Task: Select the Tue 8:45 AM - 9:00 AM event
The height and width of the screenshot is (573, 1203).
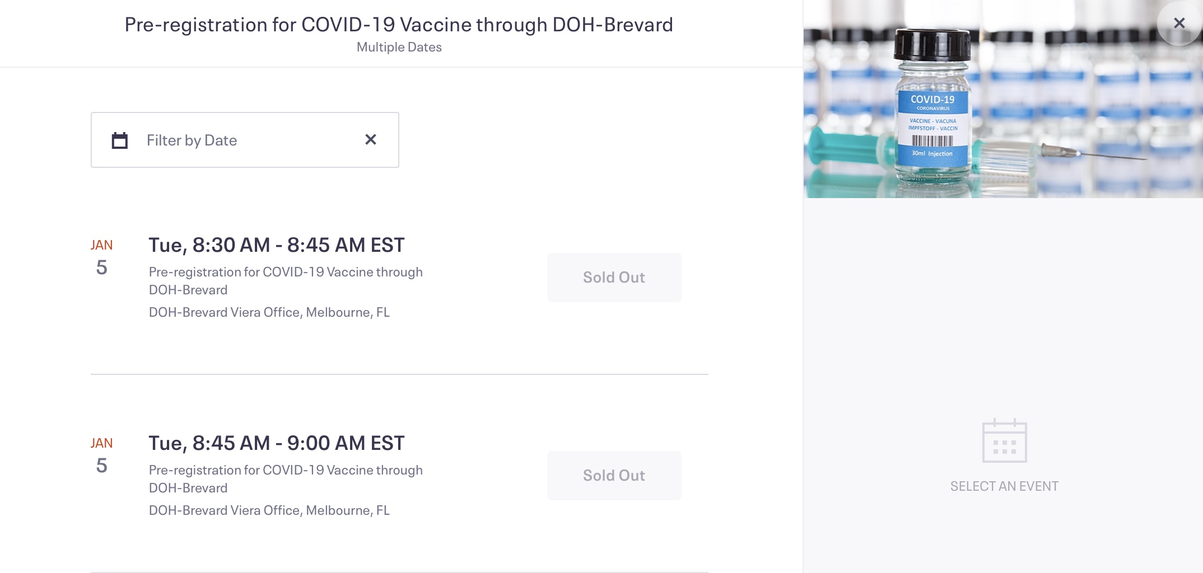Action: (x=276, y=443)
